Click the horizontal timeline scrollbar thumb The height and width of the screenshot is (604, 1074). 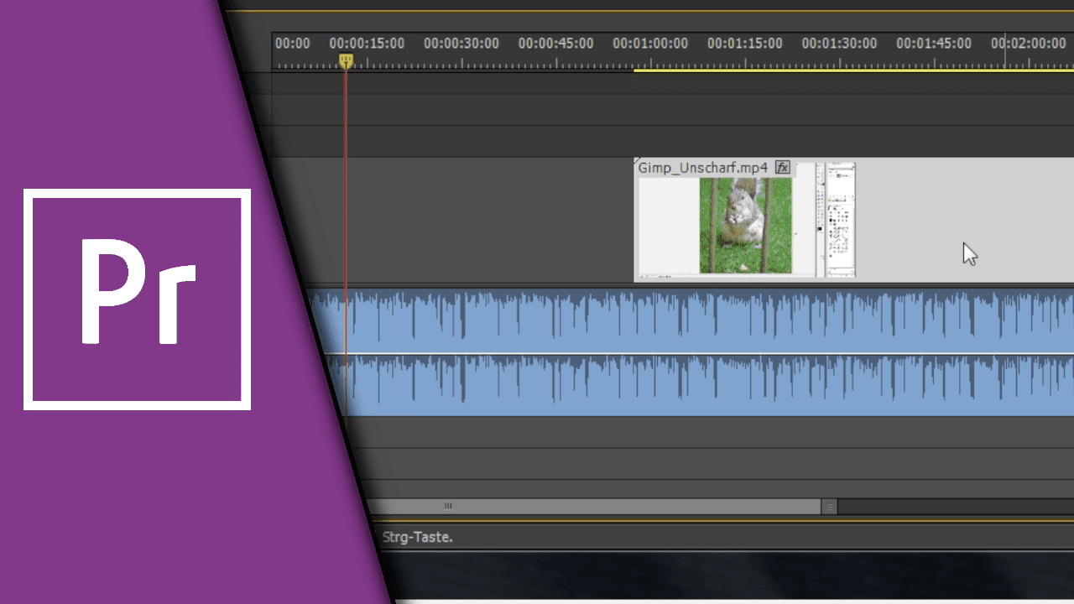(592, 506)
